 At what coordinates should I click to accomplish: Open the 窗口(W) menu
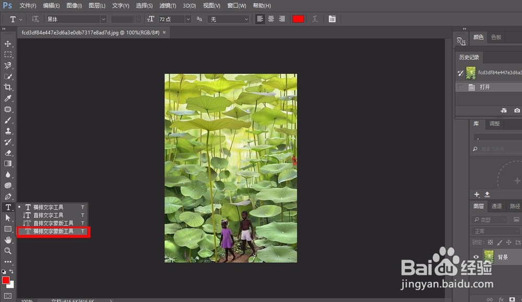pyautogui.click(x=236, y=6)
